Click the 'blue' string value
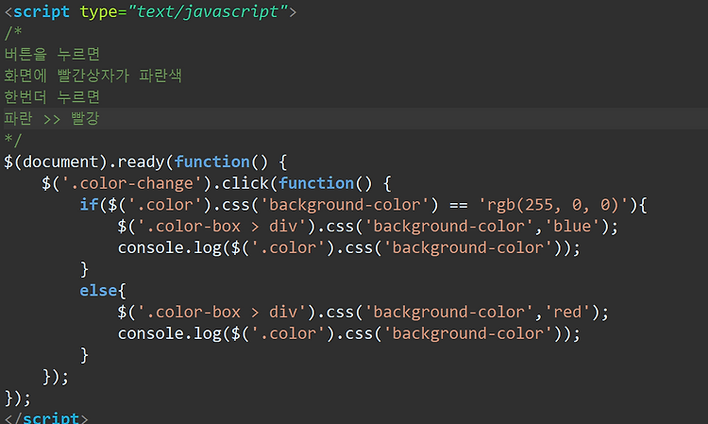708x424 pixels. [x=572, y=226]
